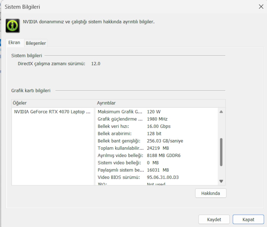Open the Hakkında dialog

click(x=211, y=193)
